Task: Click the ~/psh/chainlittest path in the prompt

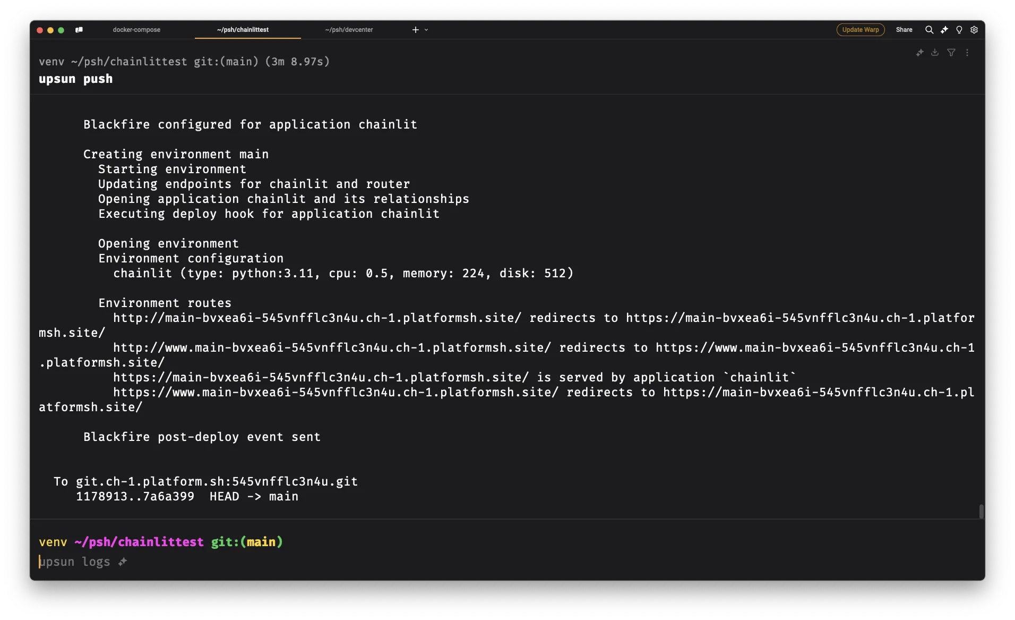Action: tap(139, 542)
